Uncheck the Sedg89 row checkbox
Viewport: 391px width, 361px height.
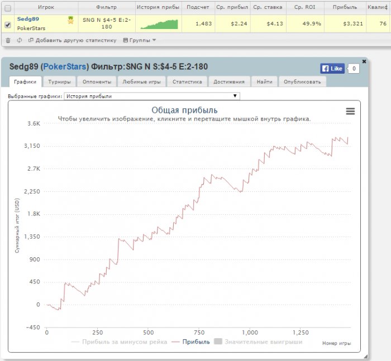click(8, 25)
